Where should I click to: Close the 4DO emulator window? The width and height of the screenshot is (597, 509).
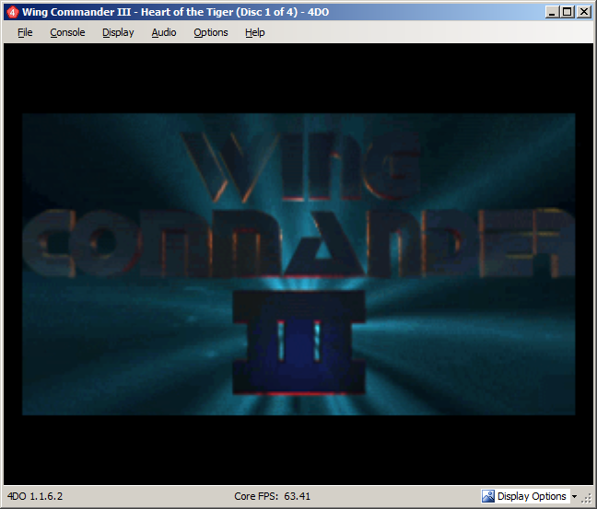[582, 12]
